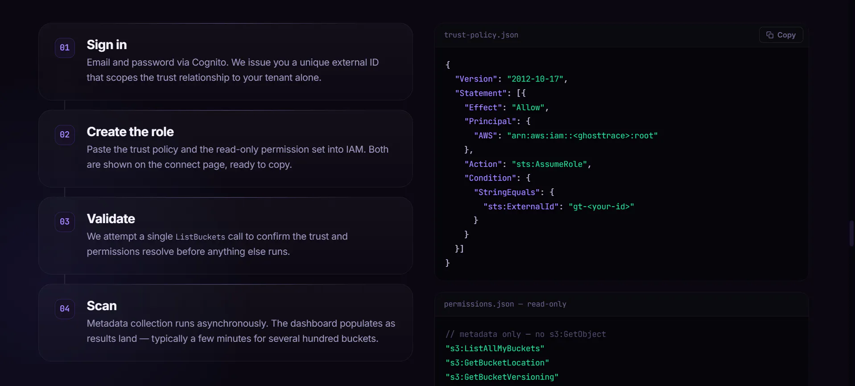
Task: Click the "Condition": { line
Action: click(x=497, y=178)
